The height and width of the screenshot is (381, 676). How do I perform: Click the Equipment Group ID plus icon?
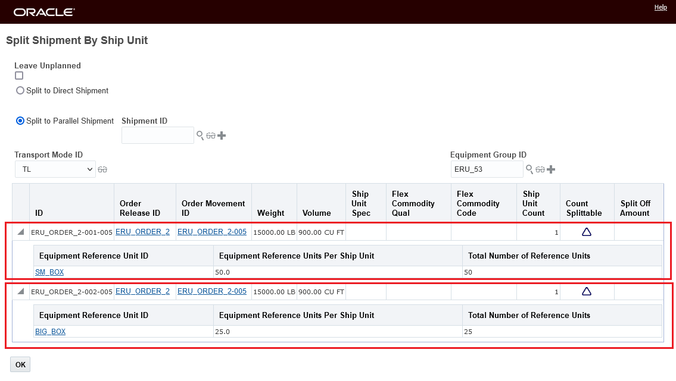(x=551, y=169)
